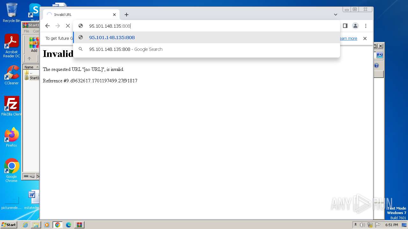The width and height of the screenshot is (408, 229).
Task: Launch CCleaner from the desktop
Action: [11, 75]
